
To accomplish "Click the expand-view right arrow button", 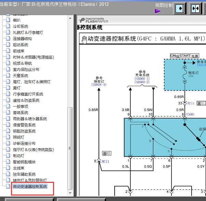I will (x=180, y=9).
